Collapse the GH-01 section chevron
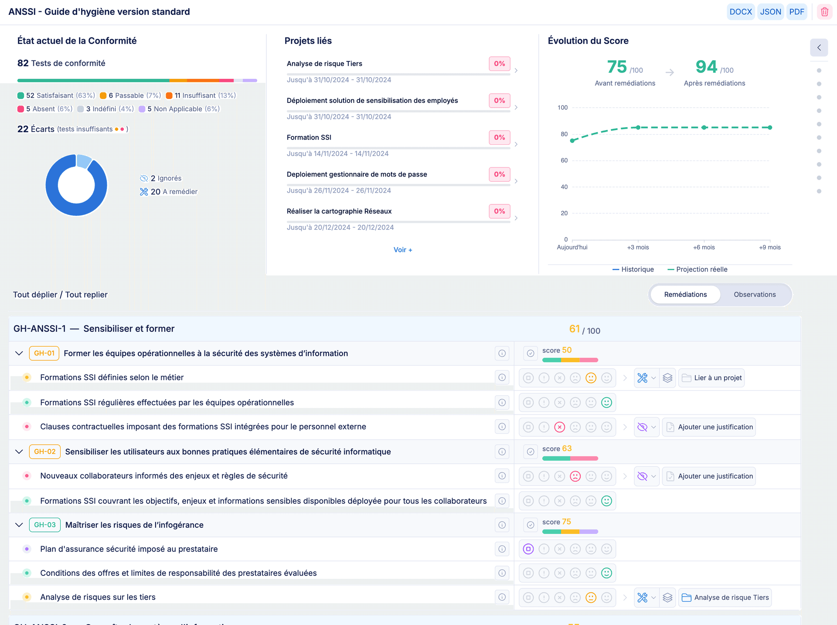837x625 pixels. point(19,353)
